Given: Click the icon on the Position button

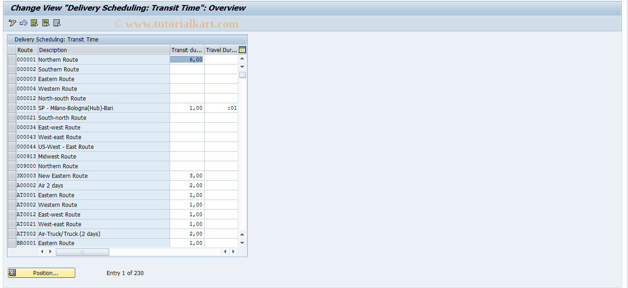Looking at the screenshot, I should click(12, 273).
